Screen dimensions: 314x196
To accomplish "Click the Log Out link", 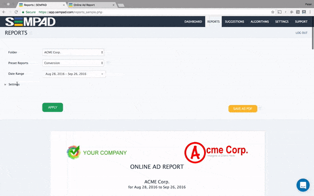I will (301, 33).
